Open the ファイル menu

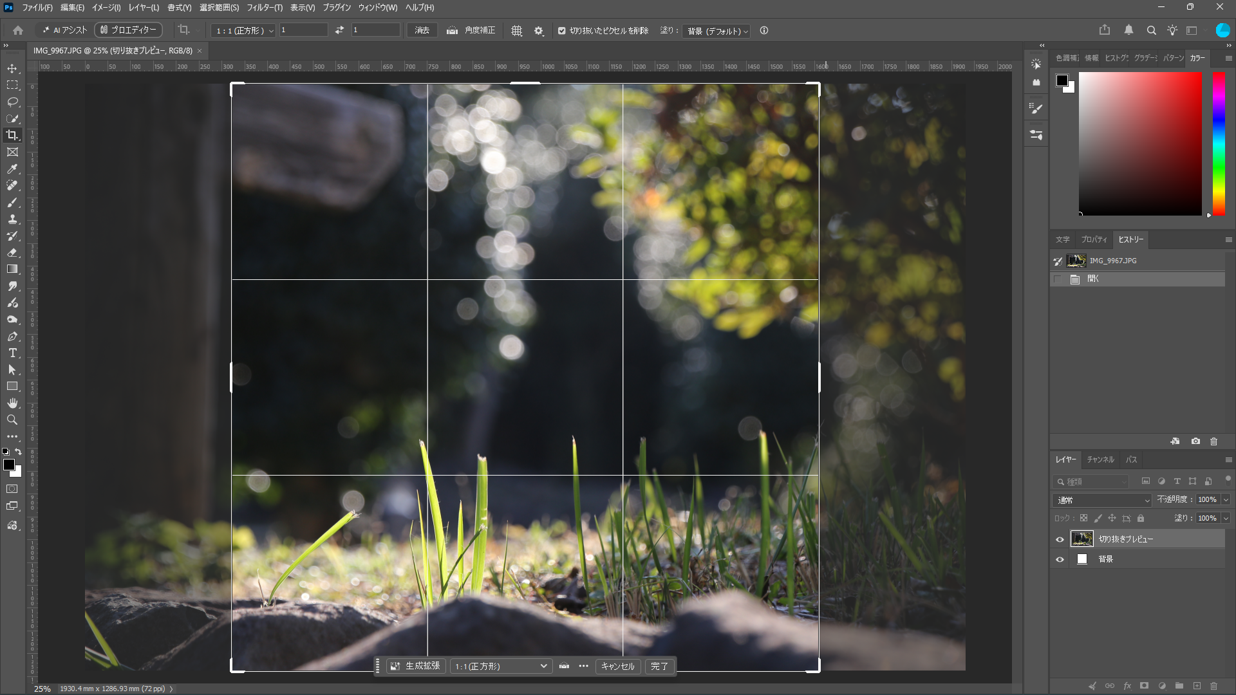[37, 8]
